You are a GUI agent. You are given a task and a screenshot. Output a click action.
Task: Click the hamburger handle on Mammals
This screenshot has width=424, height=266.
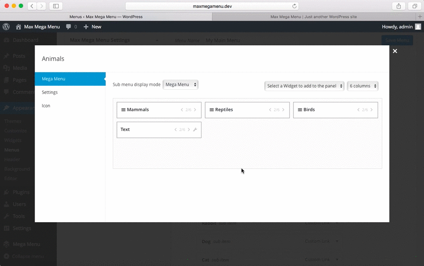123,110
